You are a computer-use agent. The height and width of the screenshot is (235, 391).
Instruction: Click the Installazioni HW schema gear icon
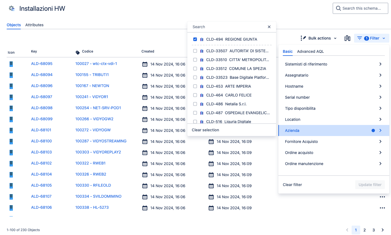pos(12,9)
